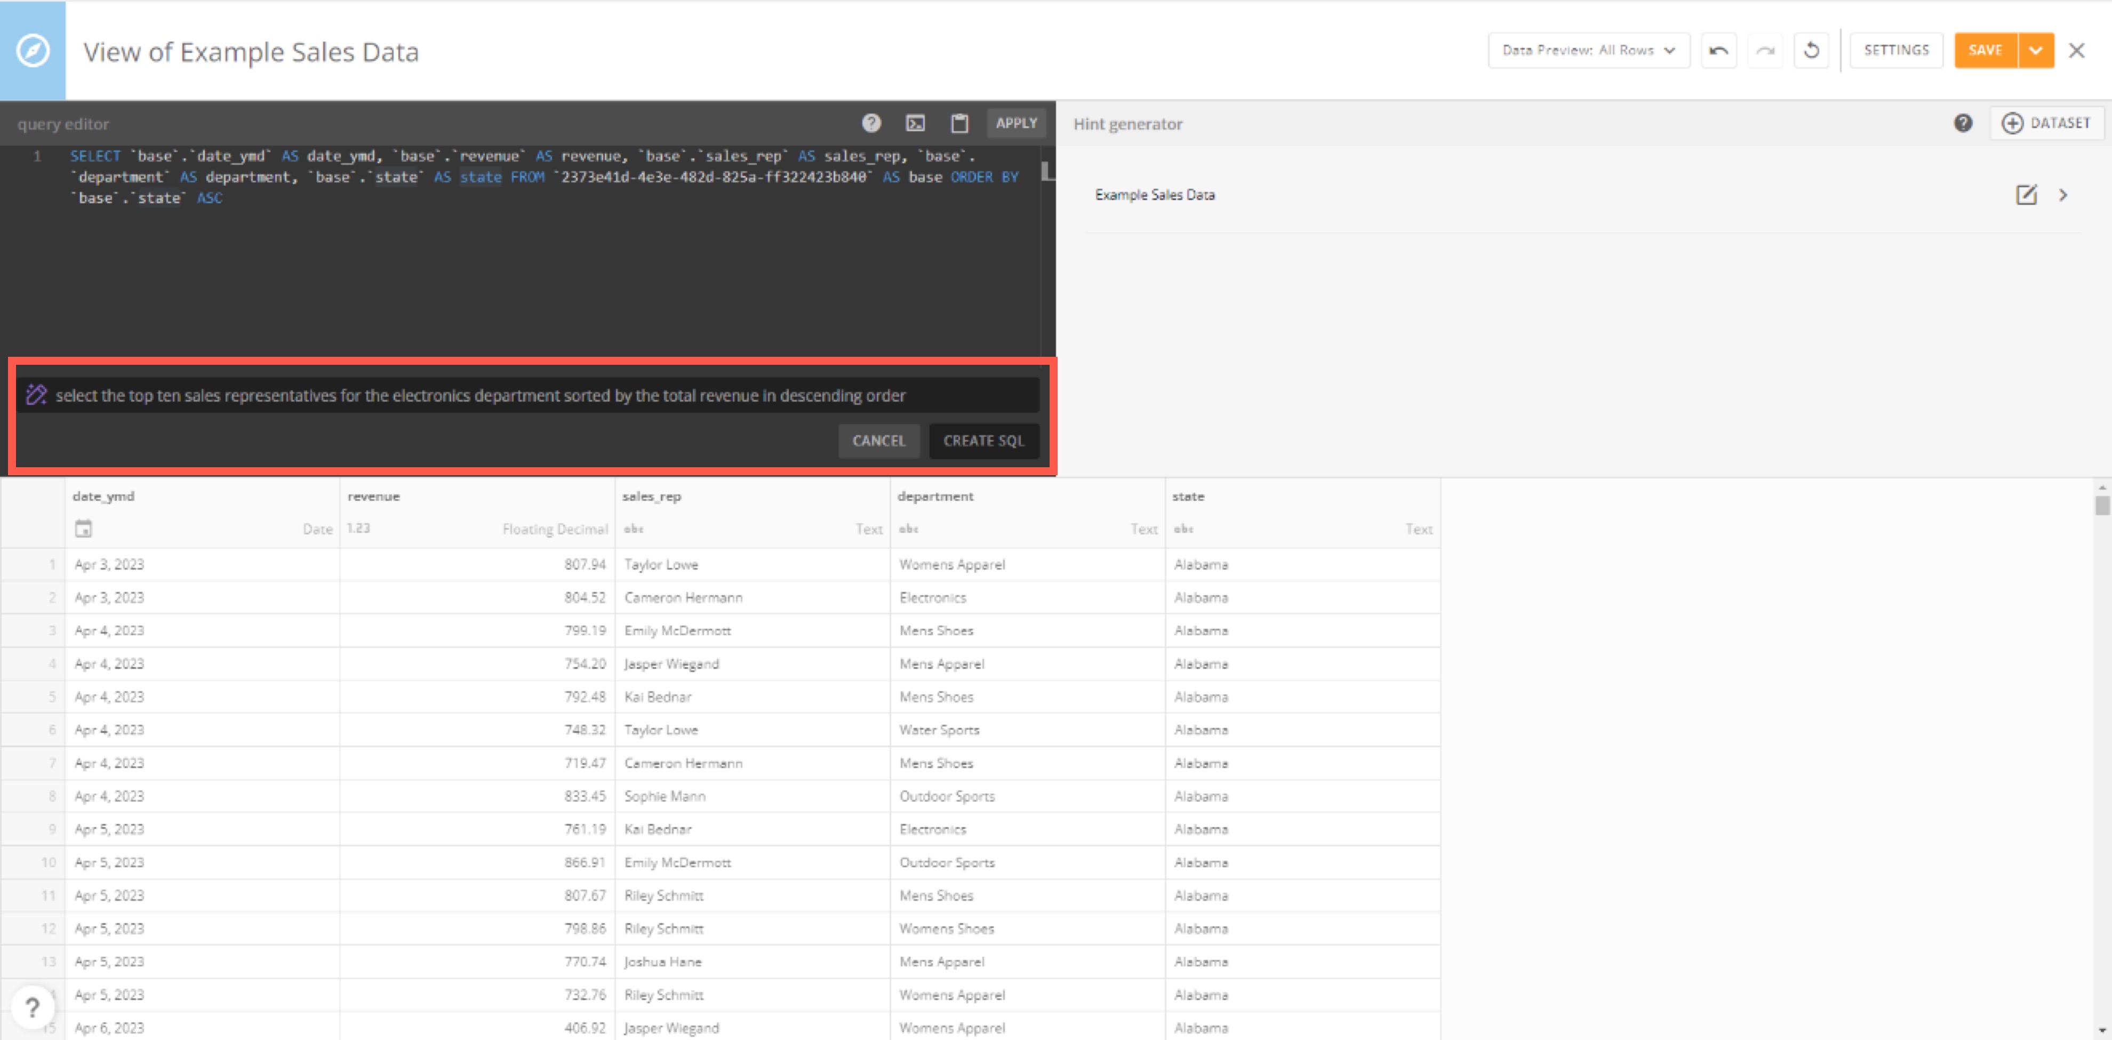Apply the current SQL query

click(1016, 123)
